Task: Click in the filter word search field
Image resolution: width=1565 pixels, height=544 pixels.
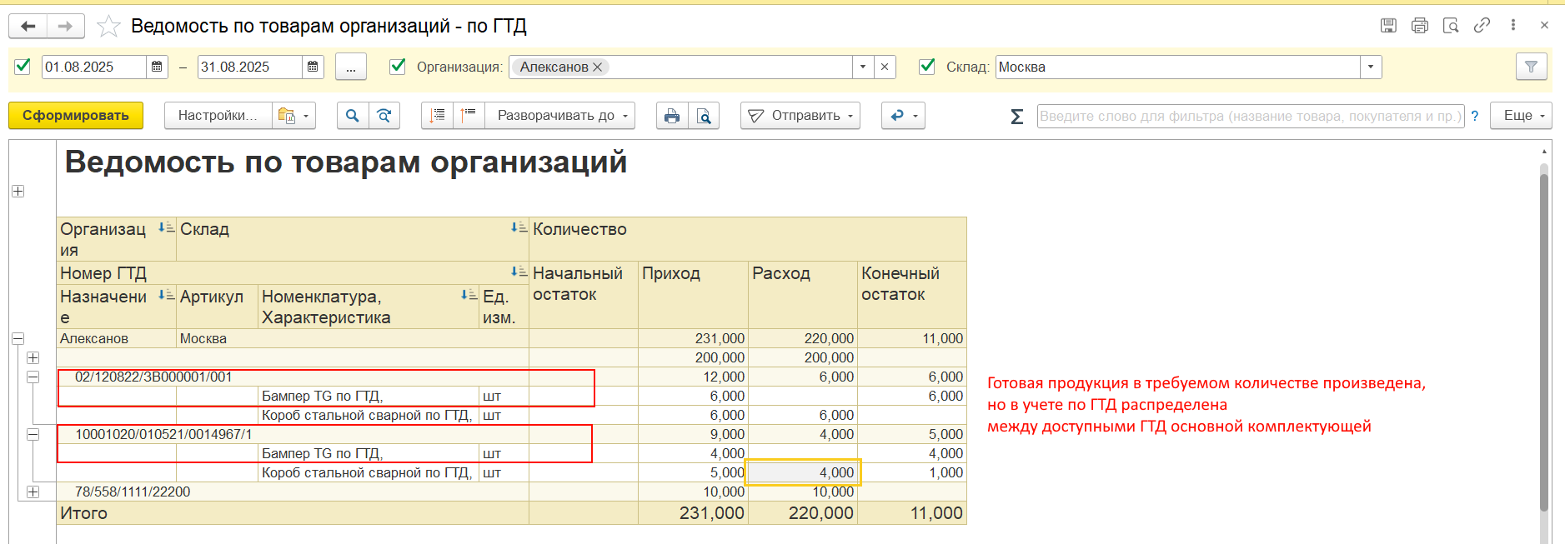Action: pyautogui.click(x=1249, y=116)
